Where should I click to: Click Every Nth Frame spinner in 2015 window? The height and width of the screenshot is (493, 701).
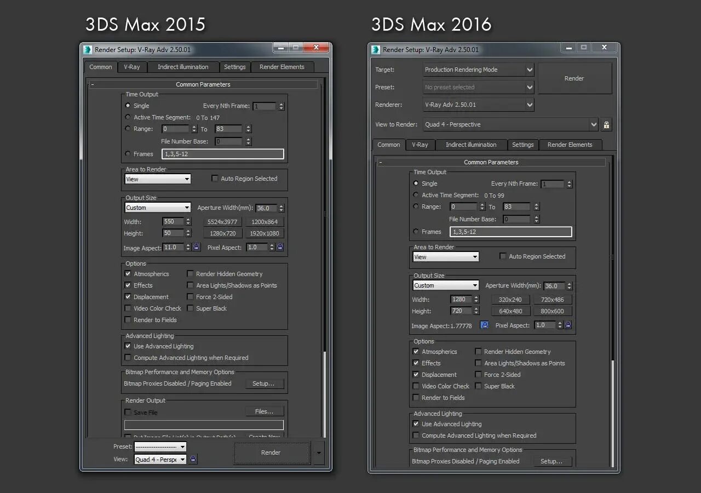coord(281,106)
